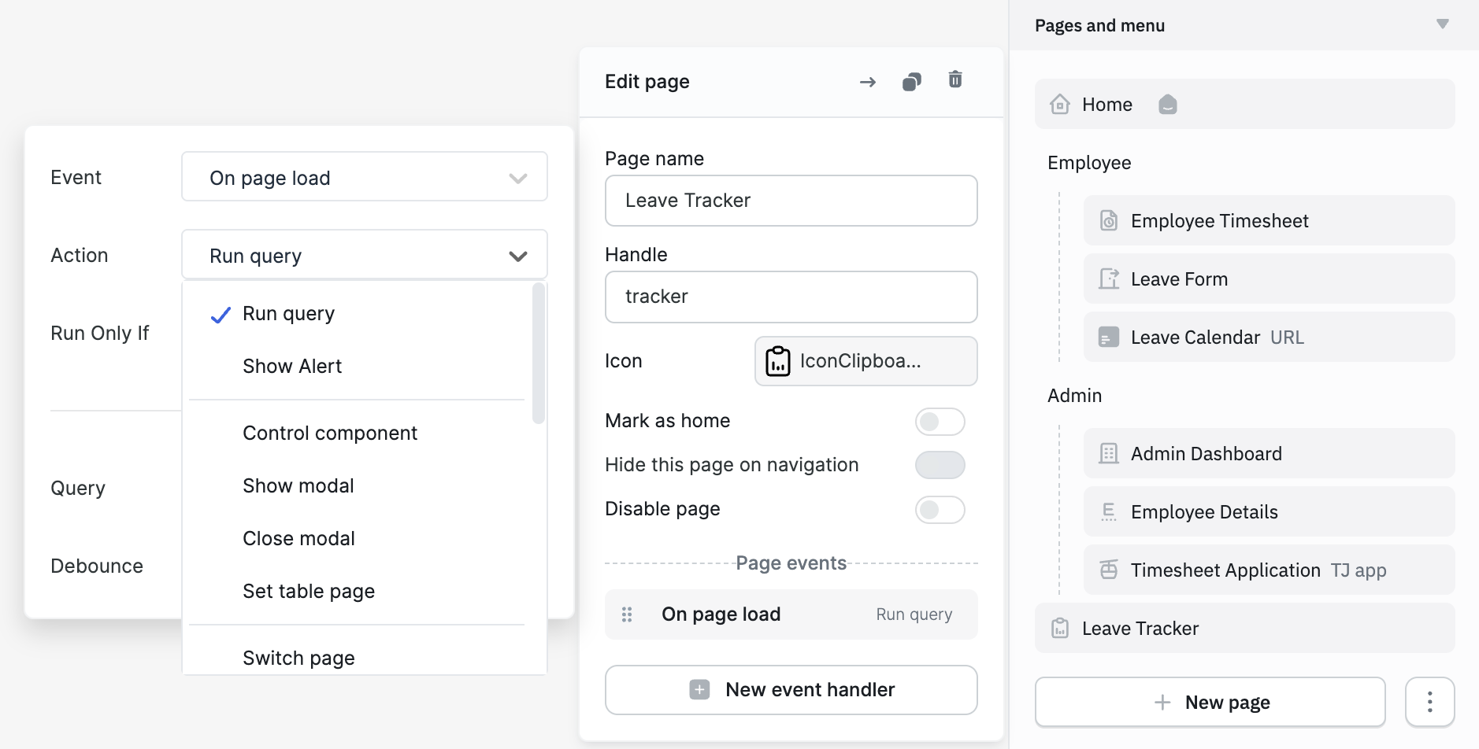The image size is (1479, 749).
Task: Select Switch page from the action menu
Action: [298, 657]
